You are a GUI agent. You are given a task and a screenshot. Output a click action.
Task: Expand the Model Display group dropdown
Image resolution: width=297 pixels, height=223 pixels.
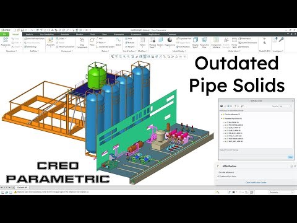point(179,51)
